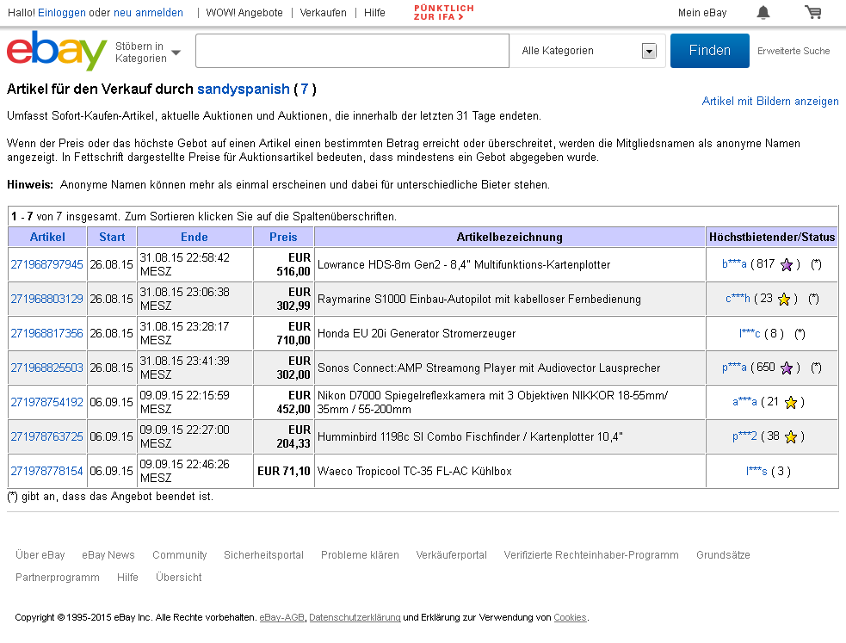View bidder l***s profile

click(756, 472)
